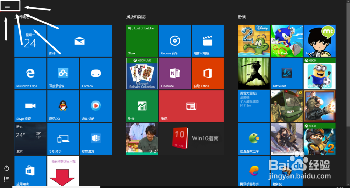Open the Xbox tile
The height and width of the screenshot is (188, 350).
142,41
